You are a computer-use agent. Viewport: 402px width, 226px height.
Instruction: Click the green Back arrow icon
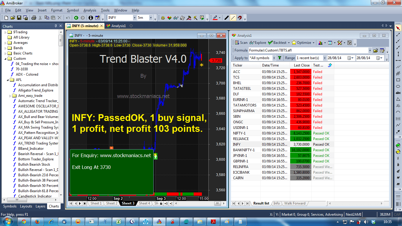point(76,18)
